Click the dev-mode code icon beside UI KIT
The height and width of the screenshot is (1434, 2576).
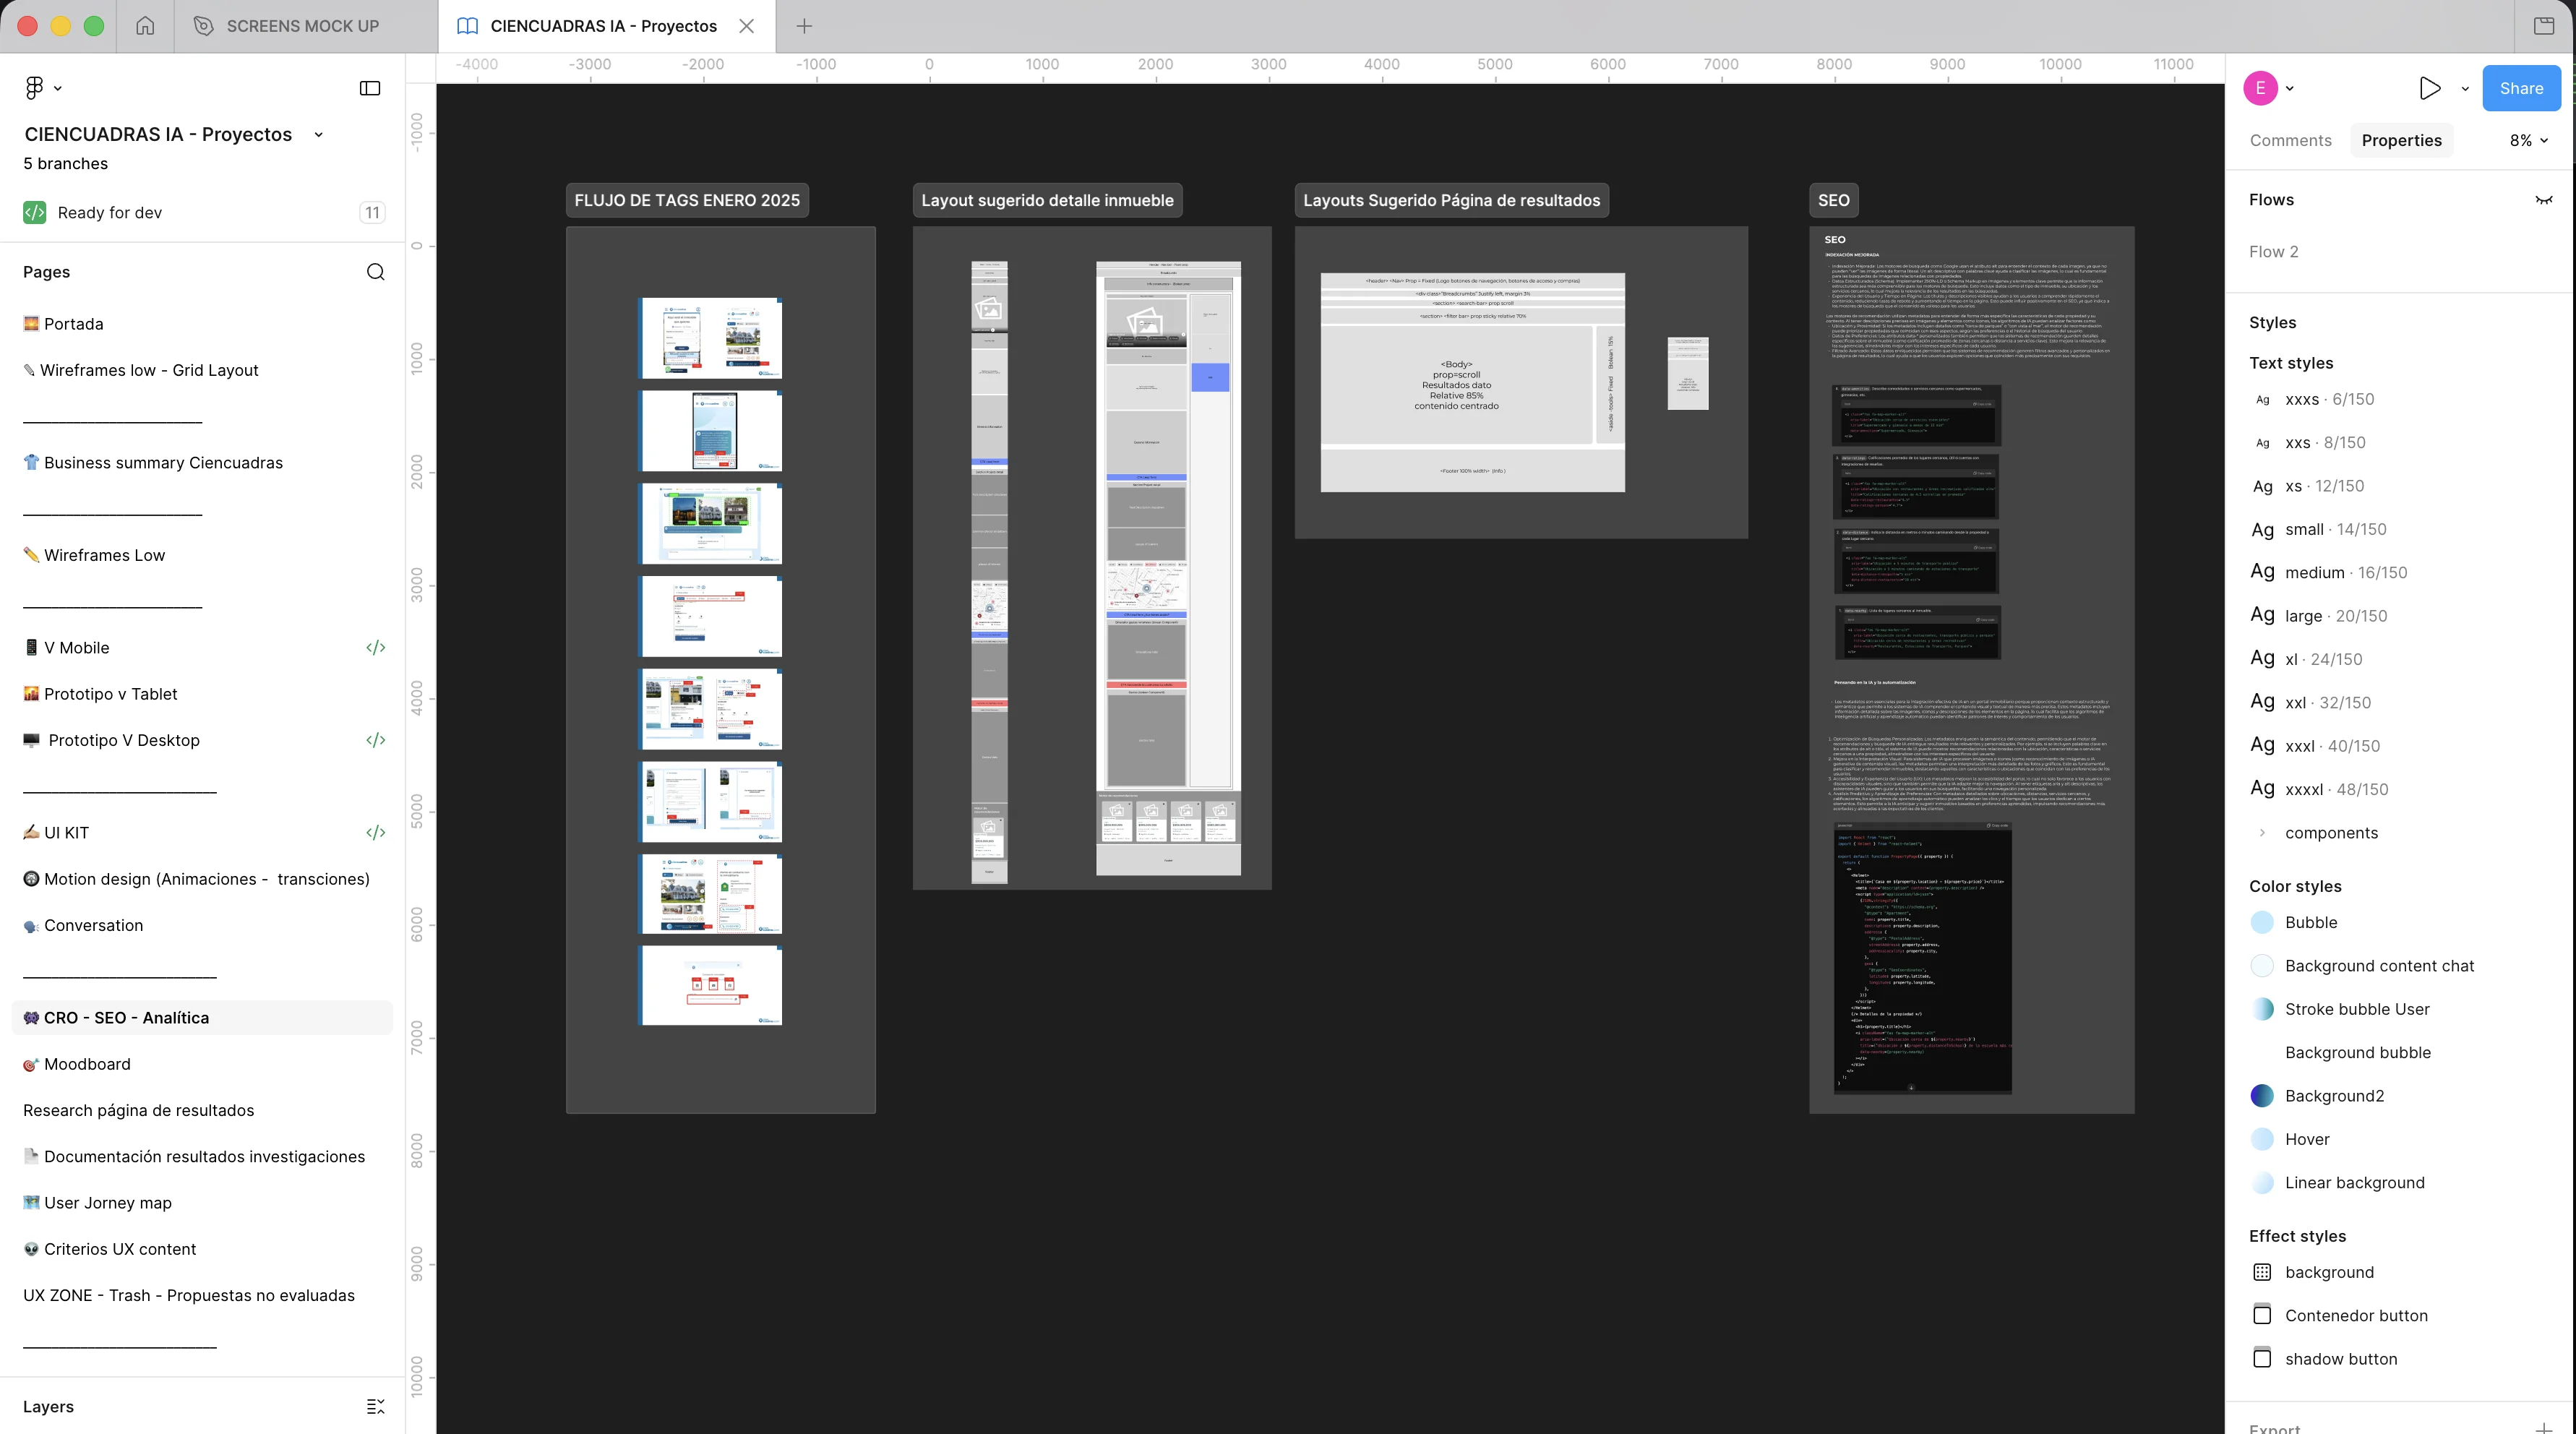(x=376, y=833)
